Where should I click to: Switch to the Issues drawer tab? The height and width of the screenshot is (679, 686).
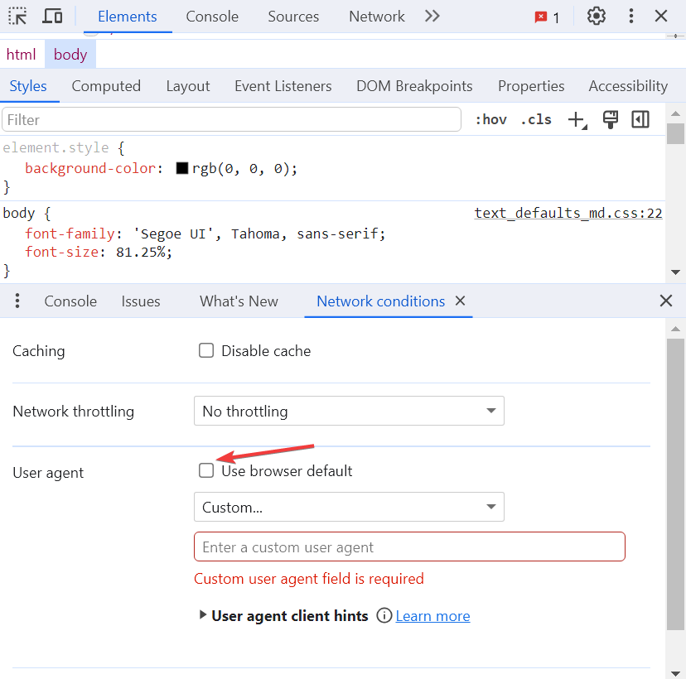pos(141,301)
